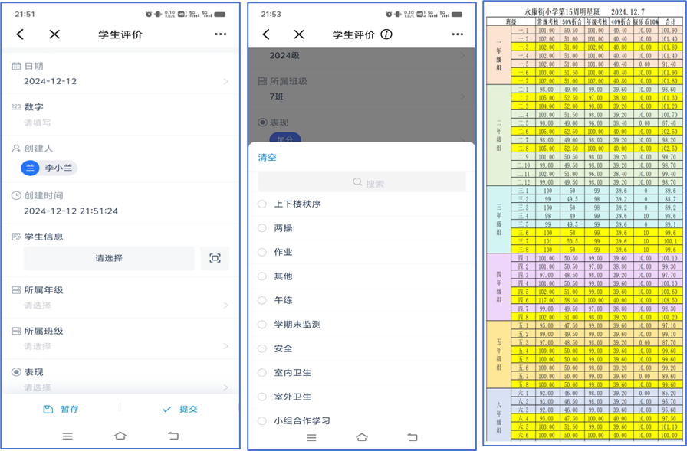This screenshot has height=451, width=687.
Task: Choose the 午练 radio option
Action: 262,300
